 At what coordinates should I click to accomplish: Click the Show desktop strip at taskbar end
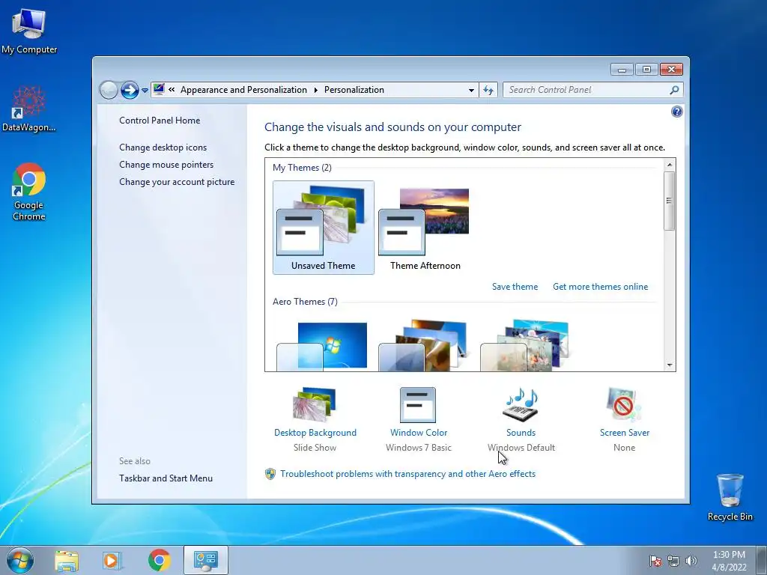click(763, 560)
